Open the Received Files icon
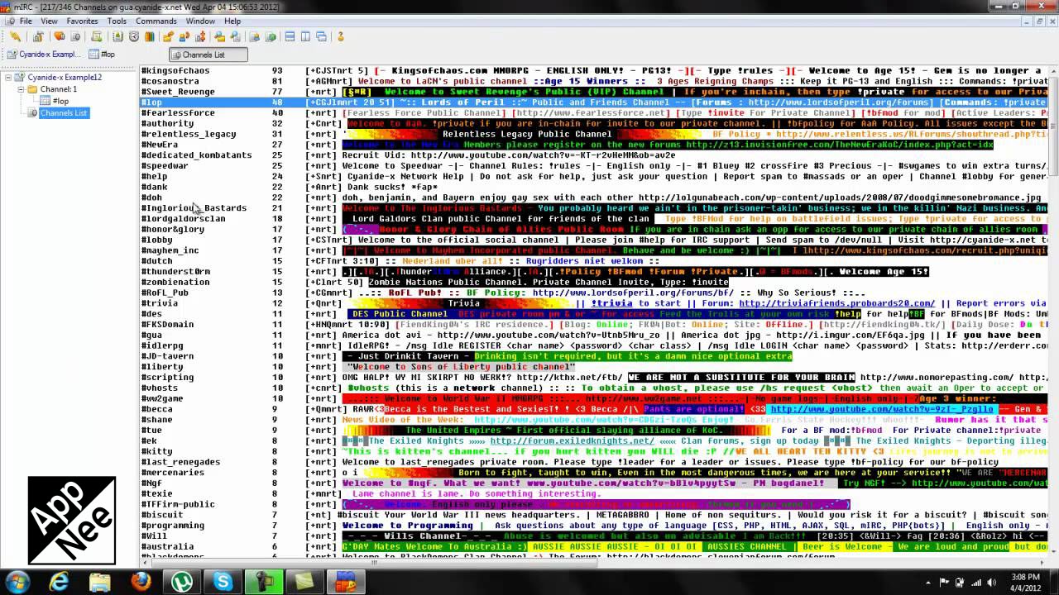1059x595 pixels. 219,36
